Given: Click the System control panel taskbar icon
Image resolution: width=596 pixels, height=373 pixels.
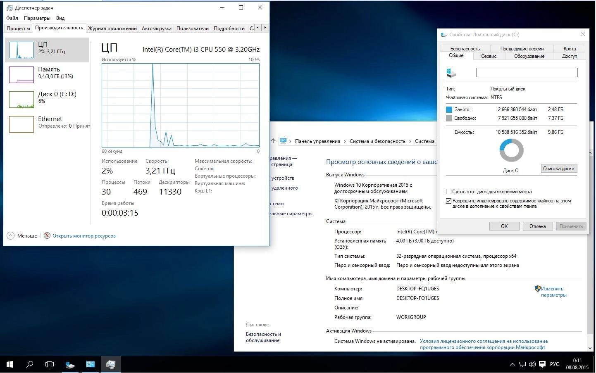Looking at the screenshot, I should click(x=90, y=364).
